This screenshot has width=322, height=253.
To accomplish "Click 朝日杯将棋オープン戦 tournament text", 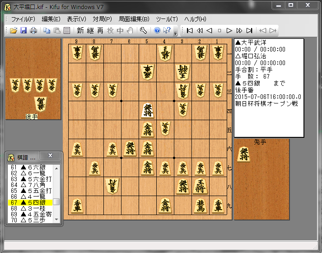I will pyautogui.click(x=266, y=103).
